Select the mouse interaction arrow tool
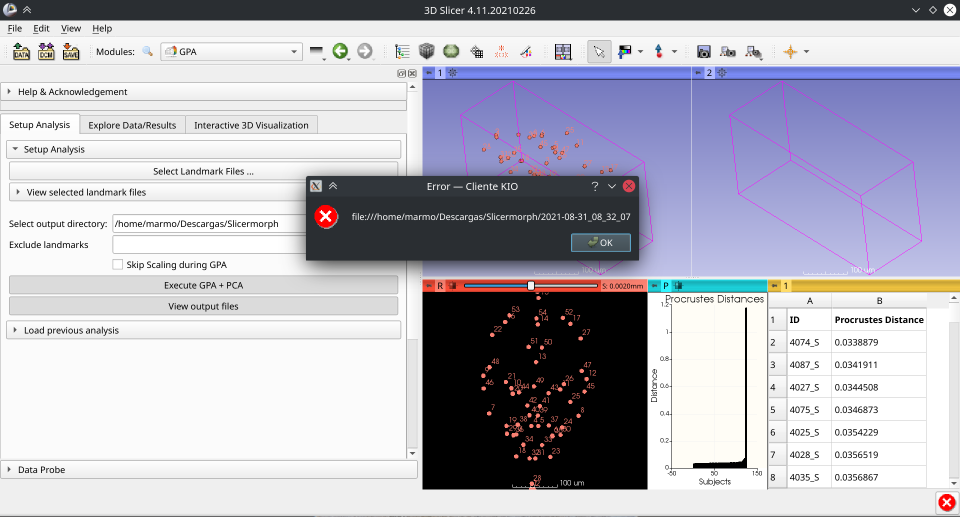Viewport: 960px width, 517px height. [599, 51]
